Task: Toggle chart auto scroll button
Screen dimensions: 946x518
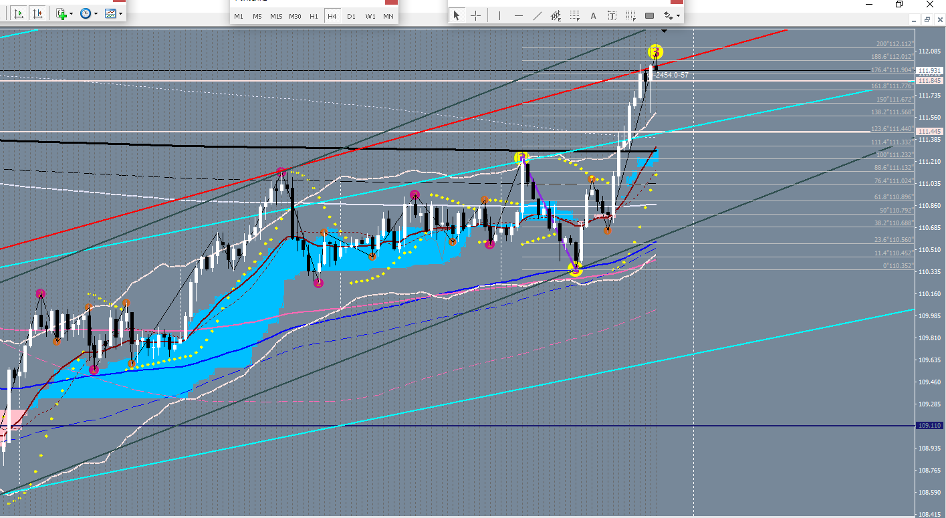Action: tap(19, 13)
